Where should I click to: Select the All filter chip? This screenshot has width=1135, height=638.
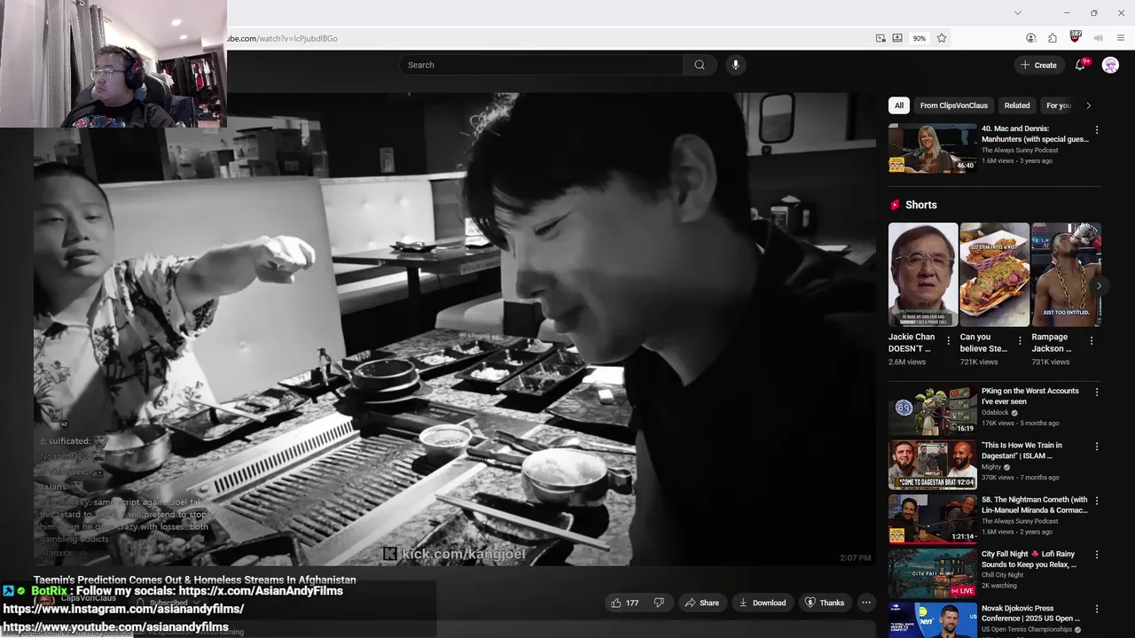click(899, 105)
